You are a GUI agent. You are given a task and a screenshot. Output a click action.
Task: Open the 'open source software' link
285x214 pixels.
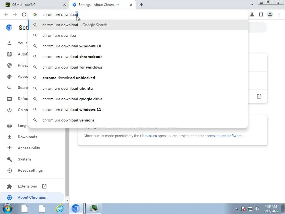tap(224, 136)
